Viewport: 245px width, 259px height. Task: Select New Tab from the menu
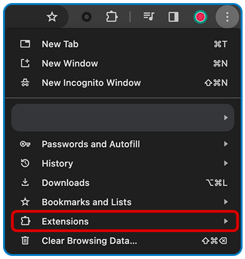click(124, 44)
